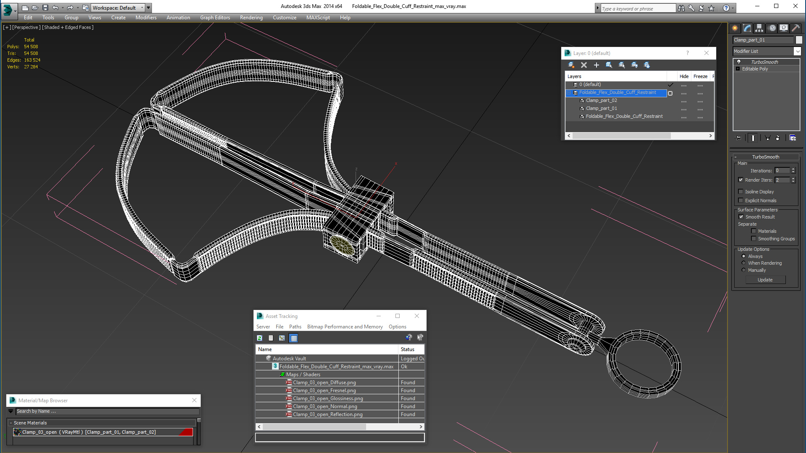Click the delete layer X icon
This screenshot has width=806, height=453.
tap(584, 65)
